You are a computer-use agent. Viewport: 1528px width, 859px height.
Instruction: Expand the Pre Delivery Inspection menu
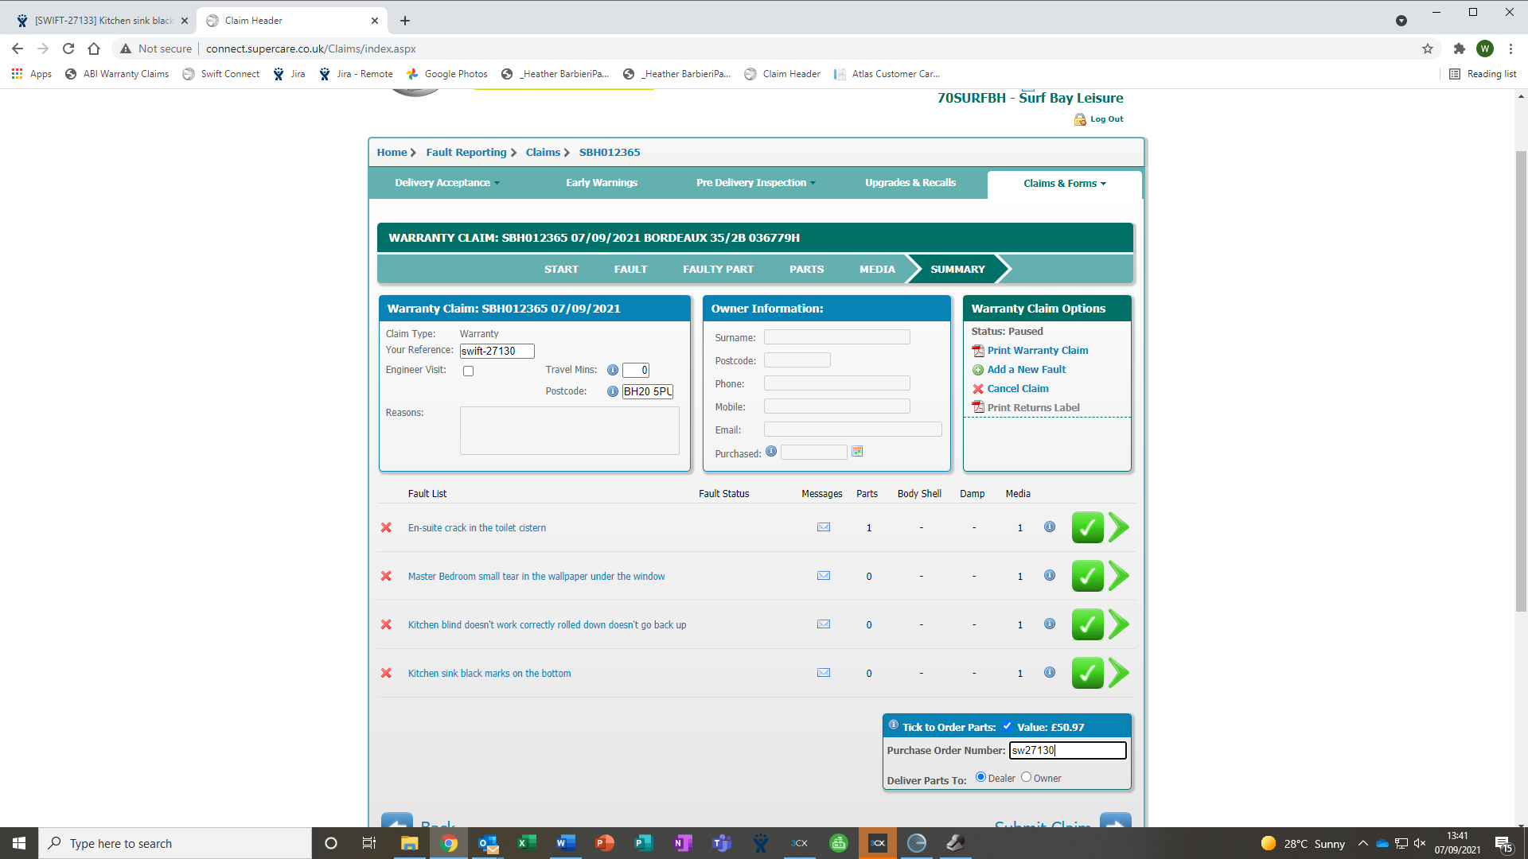click(x=755, y=183)
